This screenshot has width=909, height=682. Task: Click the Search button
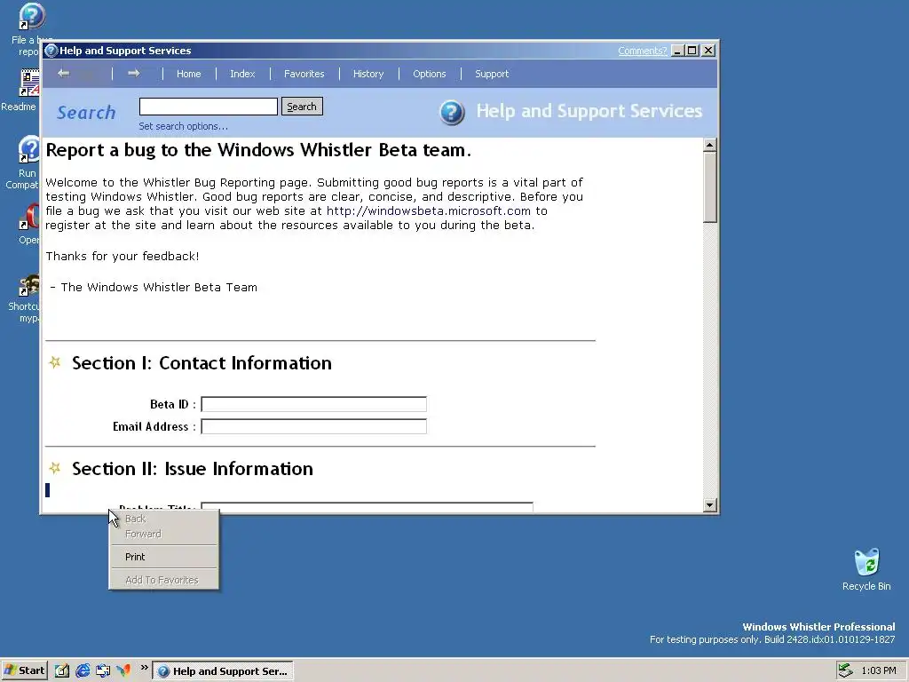(x=302, y=107)
